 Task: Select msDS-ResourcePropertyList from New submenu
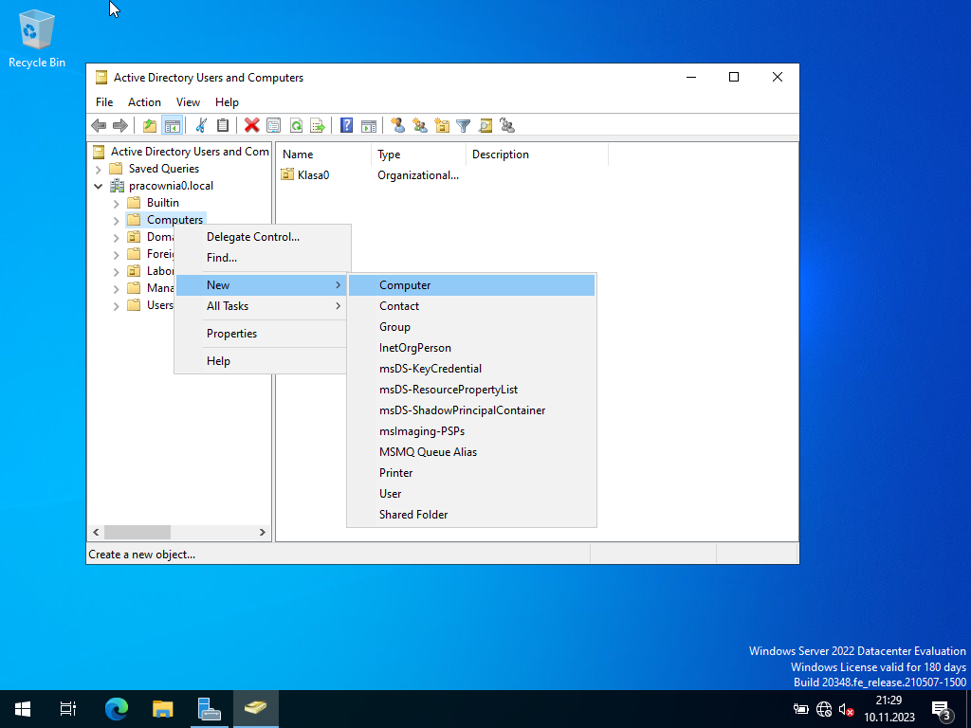coord(471,390)
